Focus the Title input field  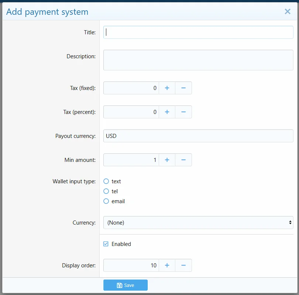pos(198,32)
